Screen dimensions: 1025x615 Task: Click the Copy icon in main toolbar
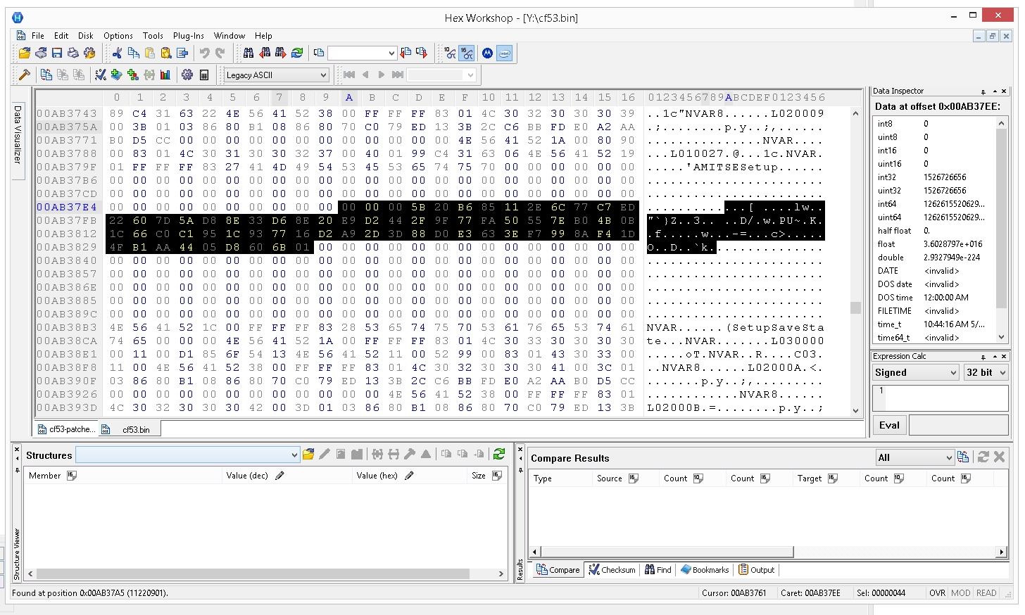click(133, 53)
